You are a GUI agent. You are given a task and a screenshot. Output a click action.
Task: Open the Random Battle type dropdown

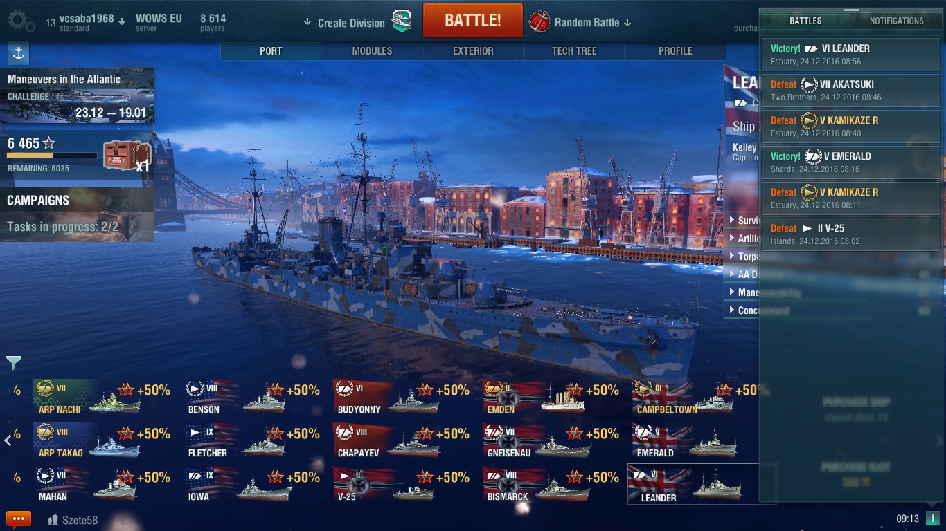pyautogui.click(x=591, y=23)
